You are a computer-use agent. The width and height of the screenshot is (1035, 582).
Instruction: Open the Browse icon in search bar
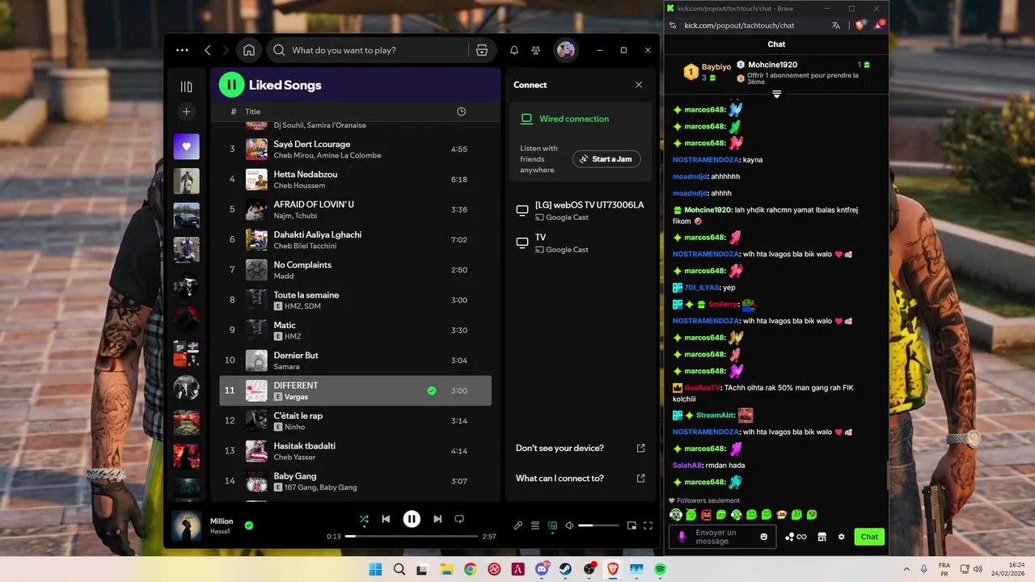click(482, 50)
